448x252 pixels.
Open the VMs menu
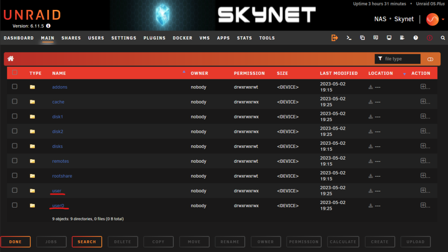coord(205,38)
